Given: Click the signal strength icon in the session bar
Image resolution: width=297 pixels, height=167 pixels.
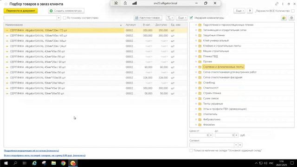Looking at the screenshot, I should 135,3.
